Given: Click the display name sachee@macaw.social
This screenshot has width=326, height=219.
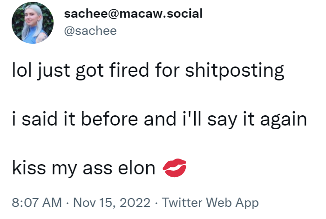Looking at the screenshot, I should [x=133, y=13].
